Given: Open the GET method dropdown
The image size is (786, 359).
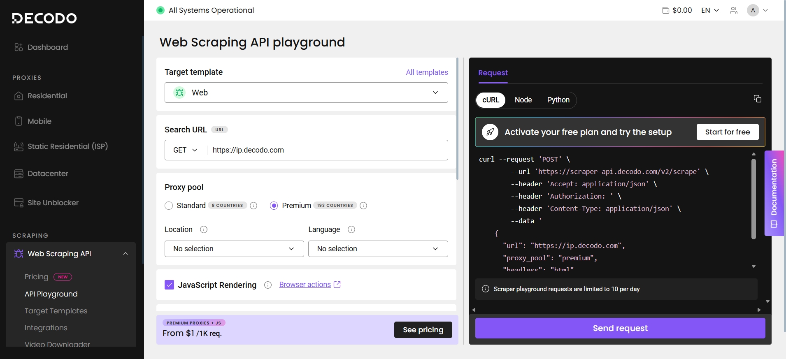Looking at the screenshot, I should click(x=185, y=150).
